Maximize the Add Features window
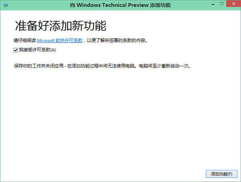 click(x=221, y=4)
